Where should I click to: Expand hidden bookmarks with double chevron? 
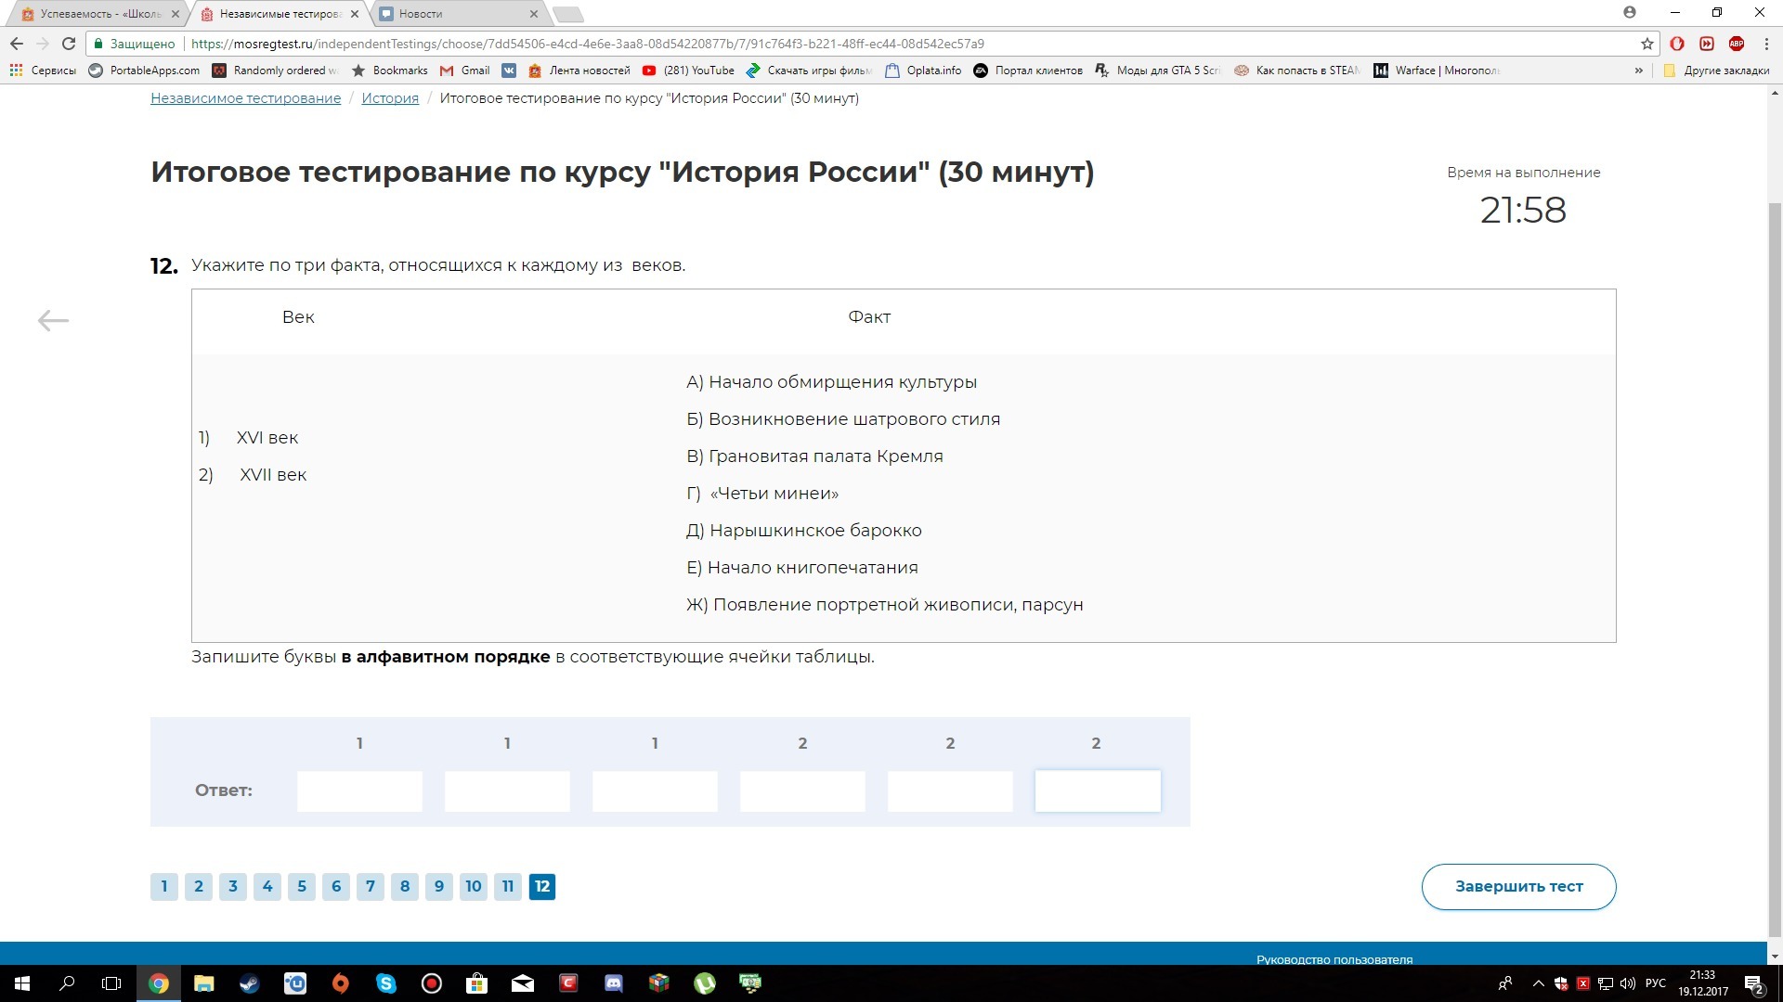pyautogui.click(x=1638, y=71)
